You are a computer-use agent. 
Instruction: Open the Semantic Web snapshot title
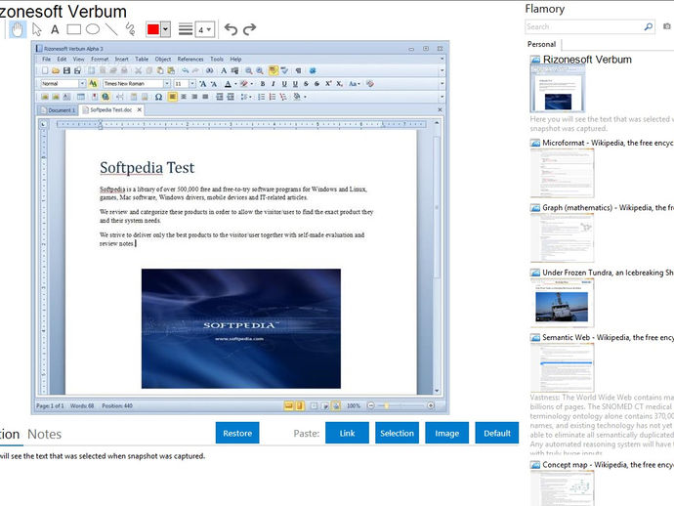click(x=608, y=337)
